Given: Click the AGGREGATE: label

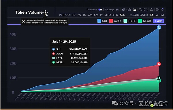Looking at the screenshot, I should point(139,15).
